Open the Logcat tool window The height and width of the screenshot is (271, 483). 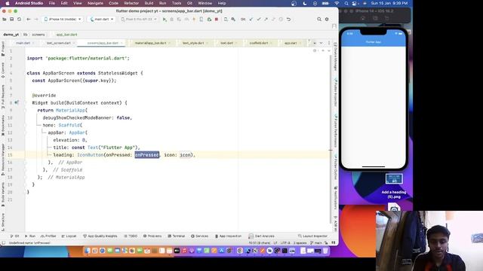point(69,236)
